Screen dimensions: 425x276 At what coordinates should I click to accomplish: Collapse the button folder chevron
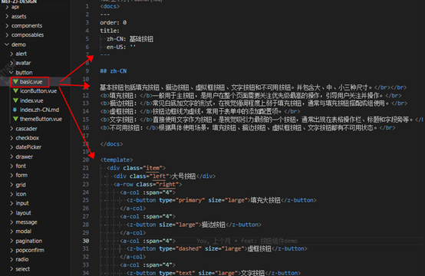click(12, 72)
